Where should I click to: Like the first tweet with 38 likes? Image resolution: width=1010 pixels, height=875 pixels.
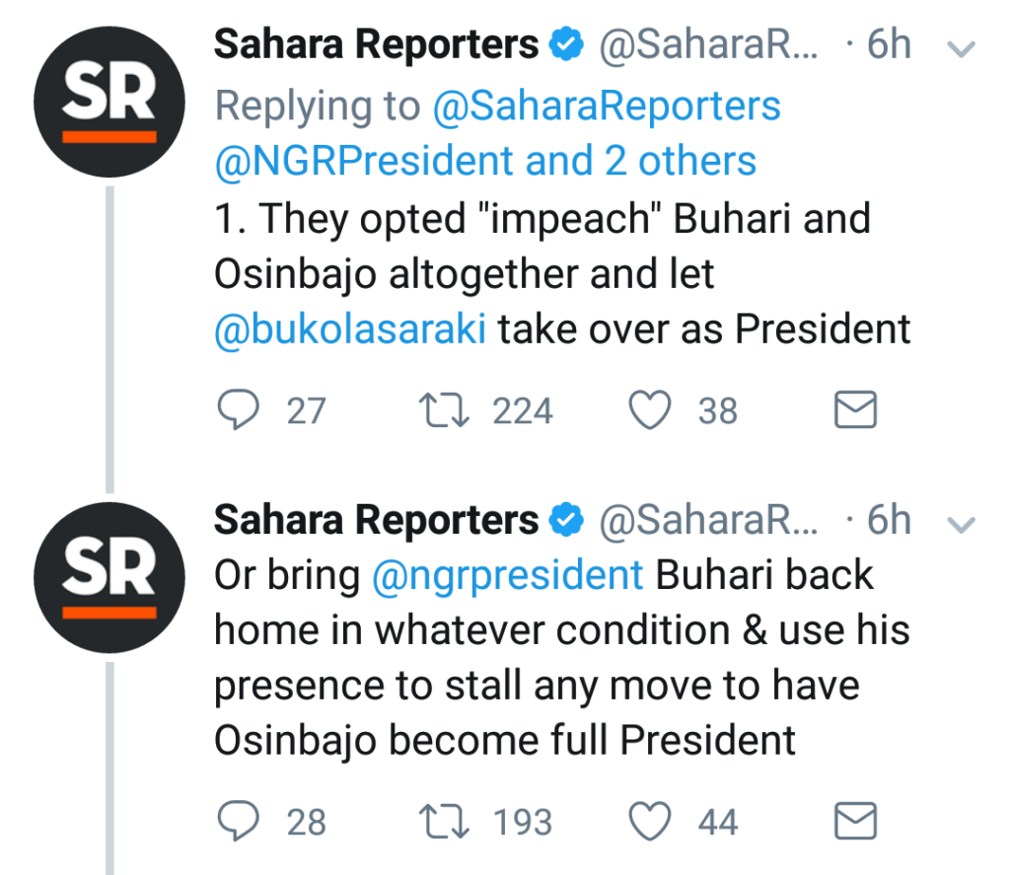650,410
